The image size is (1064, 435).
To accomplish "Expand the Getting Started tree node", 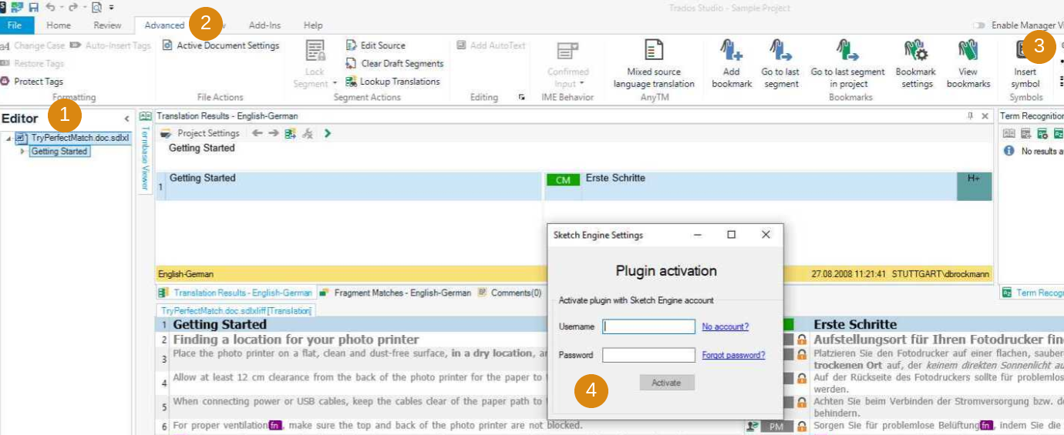I will click(22, 152).
